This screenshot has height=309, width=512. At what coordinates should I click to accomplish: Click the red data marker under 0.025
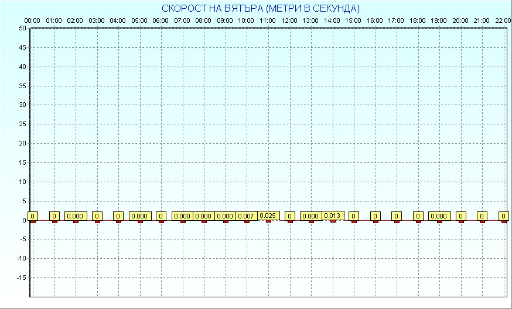(x=268, y=221)
